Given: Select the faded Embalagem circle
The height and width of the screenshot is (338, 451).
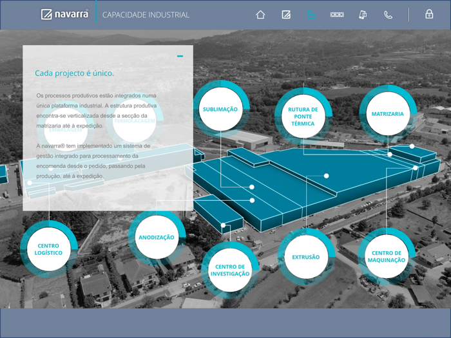Looking at the screenshot, I should point(66,129).
